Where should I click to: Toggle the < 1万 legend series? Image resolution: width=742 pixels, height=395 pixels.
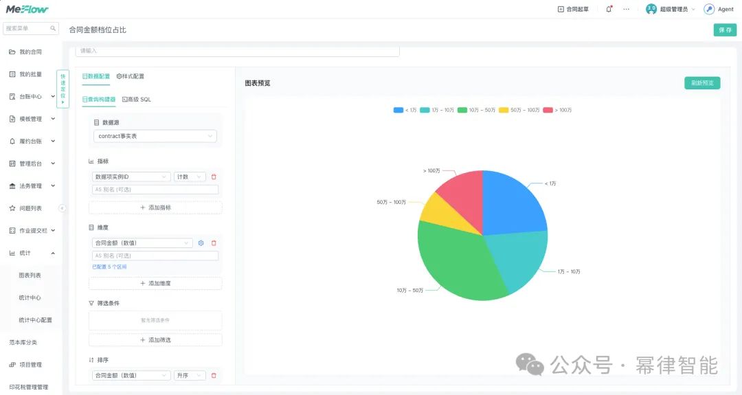[x=405, y=110]
